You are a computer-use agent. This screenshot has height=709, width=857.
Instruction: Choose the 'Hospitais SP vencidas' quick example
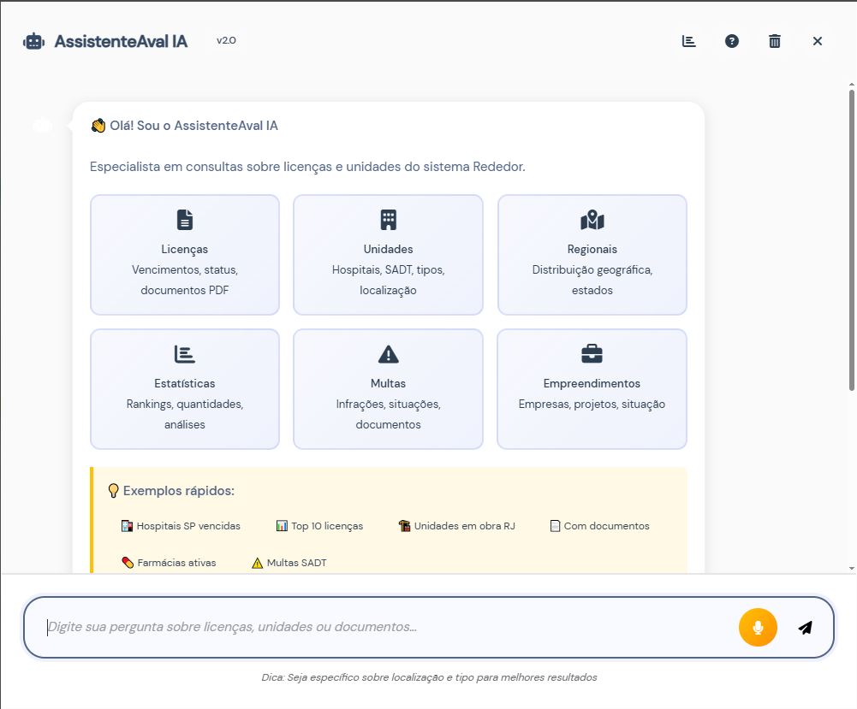(x=181, y=526)
